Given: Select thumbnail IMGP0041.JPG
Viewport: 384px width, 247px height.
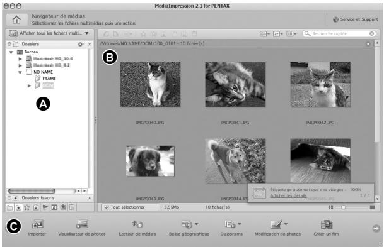Looking at the screenshot, I should click(235, 85).
